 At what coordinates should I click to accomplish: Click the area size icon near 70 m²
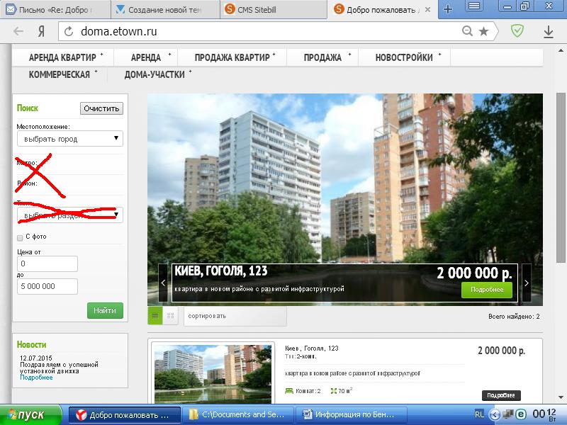tap(333, 391)
